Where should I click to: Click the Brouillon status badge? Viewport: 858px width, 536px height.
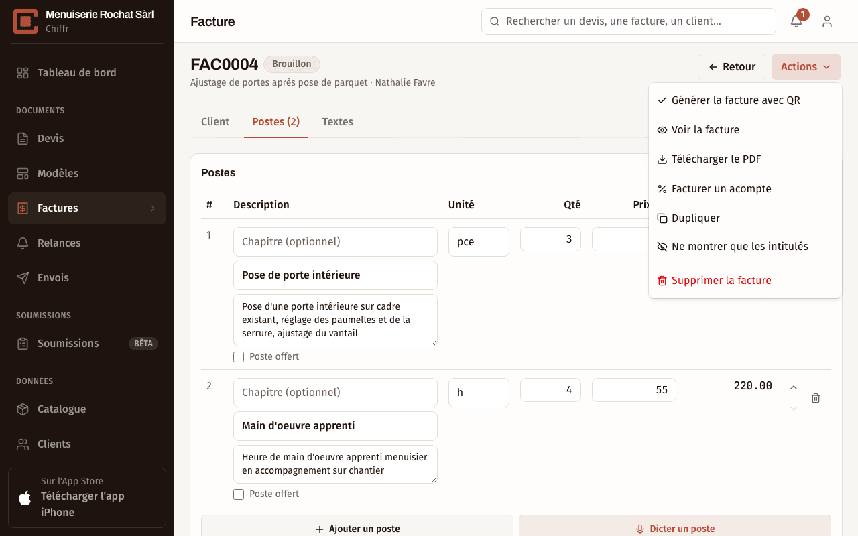pos(292,64)
